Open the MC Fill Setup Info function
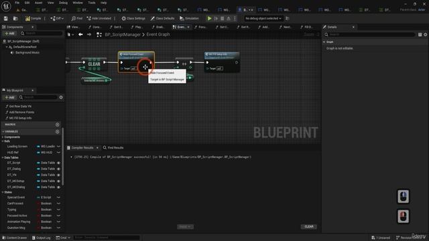 (x=20, y=118)
